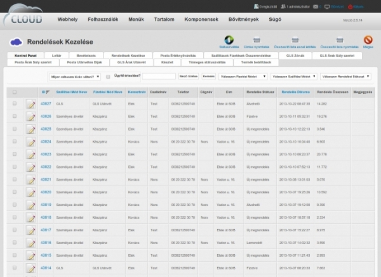Switch to the Termék beállítások tab
Viewport: 381px width, 277px height.
pyautogui.click(x=256, y=62)
